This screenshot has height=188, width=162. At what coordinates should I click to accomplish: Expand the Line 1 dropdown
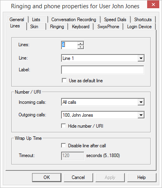141,58
